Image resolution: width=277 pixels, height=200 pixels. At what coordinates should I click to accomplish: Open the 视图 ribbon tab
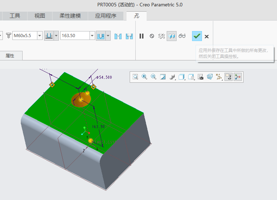point(40,16)
